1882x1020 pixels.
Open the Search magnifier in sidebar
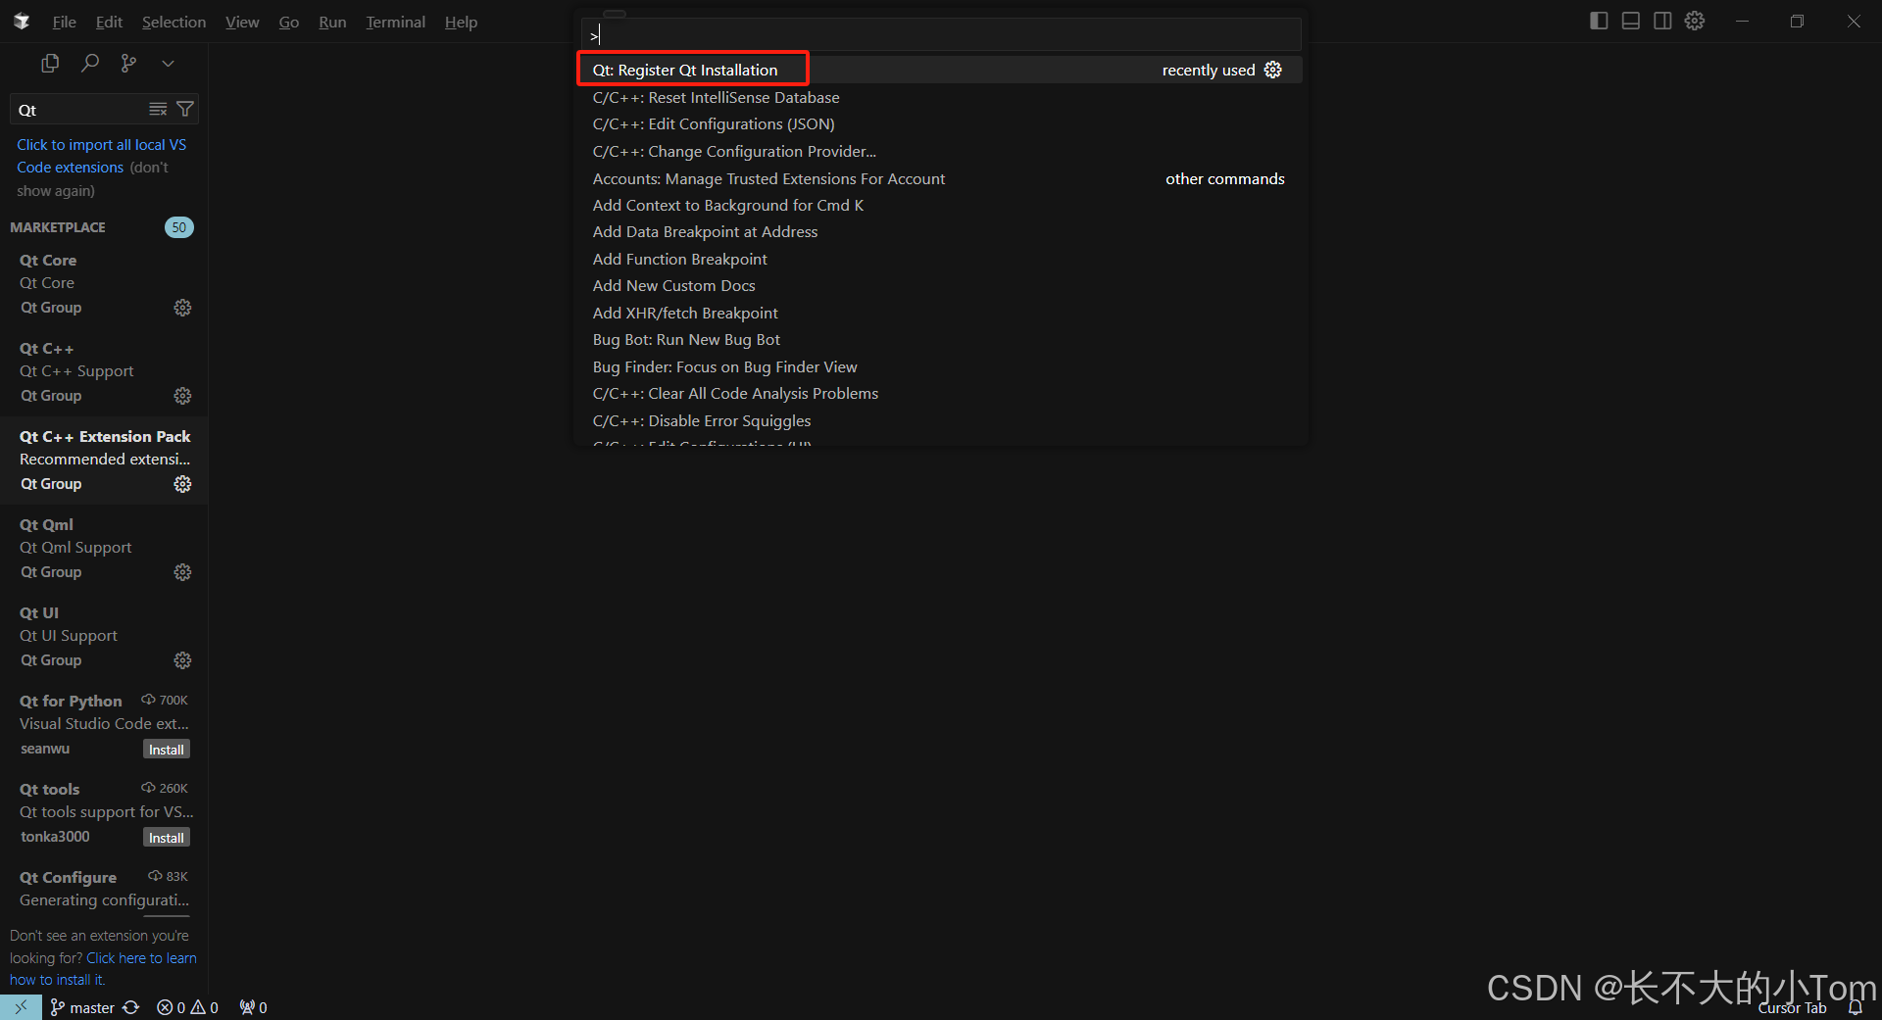[x=89, y=63]
